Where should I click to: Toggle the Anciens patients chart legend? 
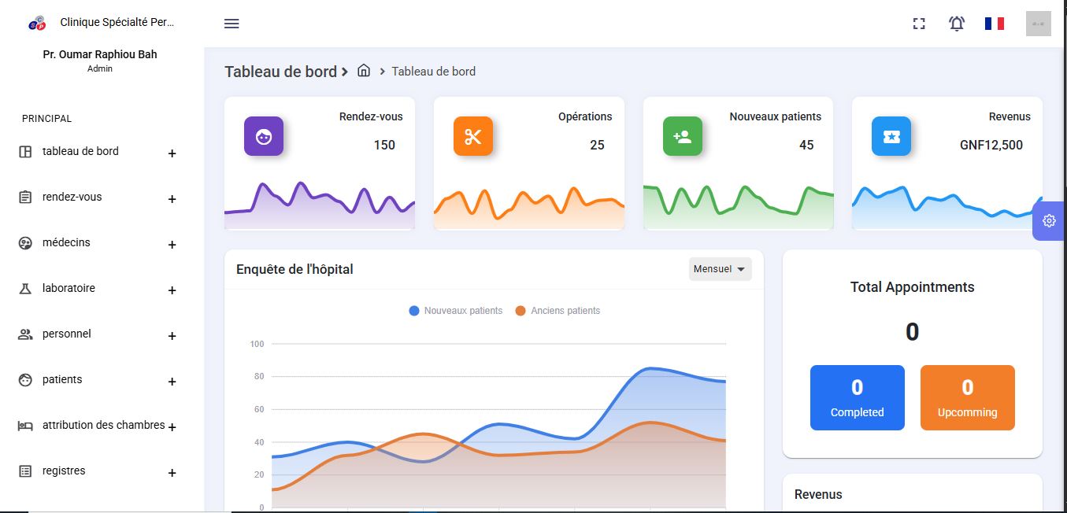(x=558, y=311)
